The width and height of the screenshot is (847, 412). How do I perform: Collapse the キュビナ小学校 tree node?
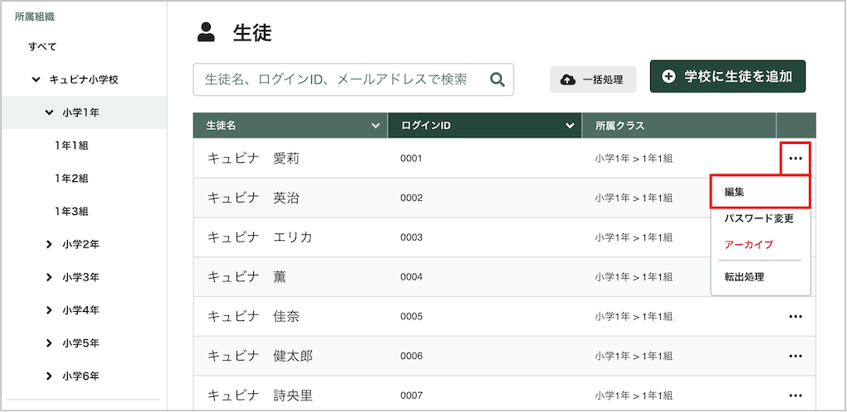36,80
